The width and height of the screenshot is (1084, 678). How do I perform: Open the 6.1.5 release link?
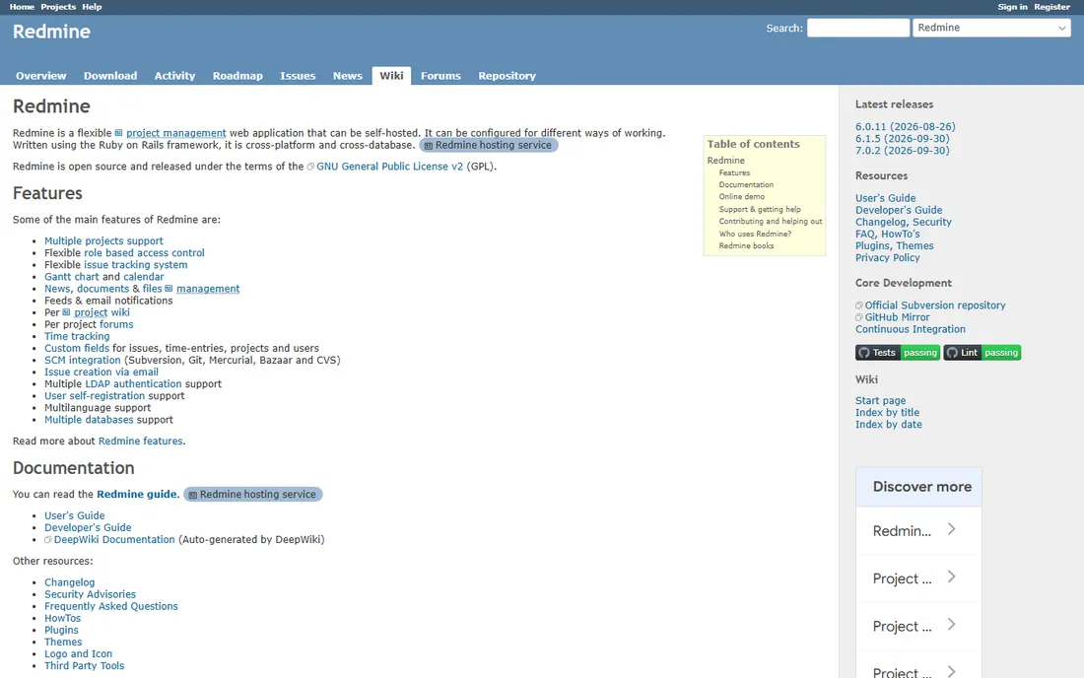(902, 138)
